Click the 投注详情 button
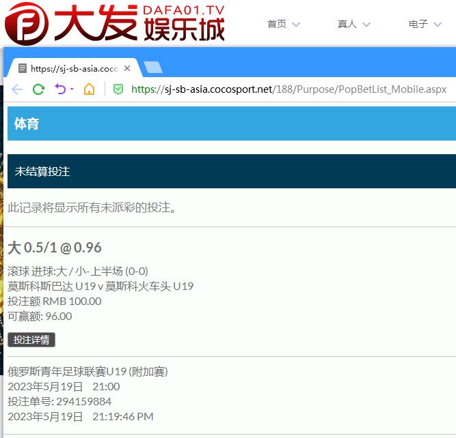Viewport: 456px width, 438px height. tap(31, 340)
